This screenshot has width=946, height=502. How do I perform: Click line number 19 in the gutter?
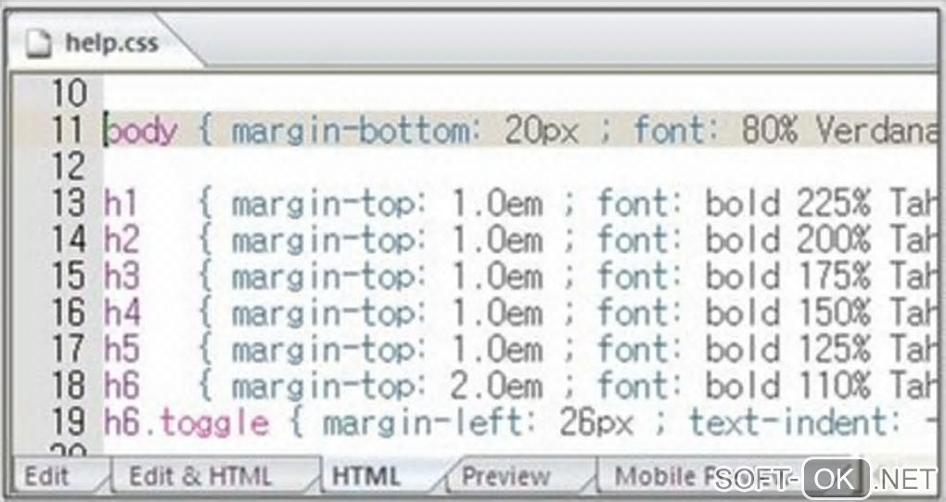click(68, 423)
